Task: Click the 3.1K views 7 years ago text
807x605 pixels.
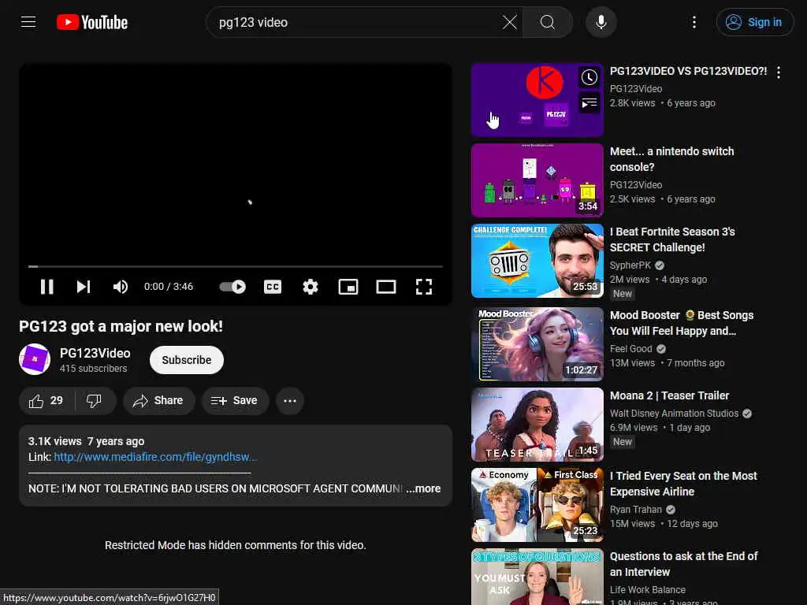Action: click(86, 441)
